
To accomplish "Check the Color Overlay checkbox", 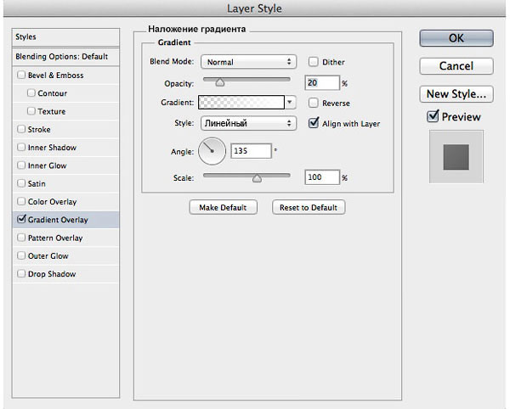I will (x=21, y=202).
